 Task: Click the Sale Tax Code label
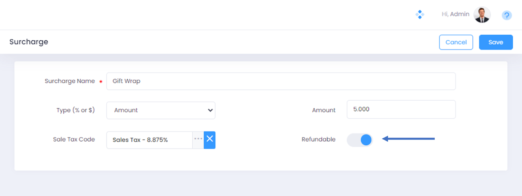coord(74,139)
